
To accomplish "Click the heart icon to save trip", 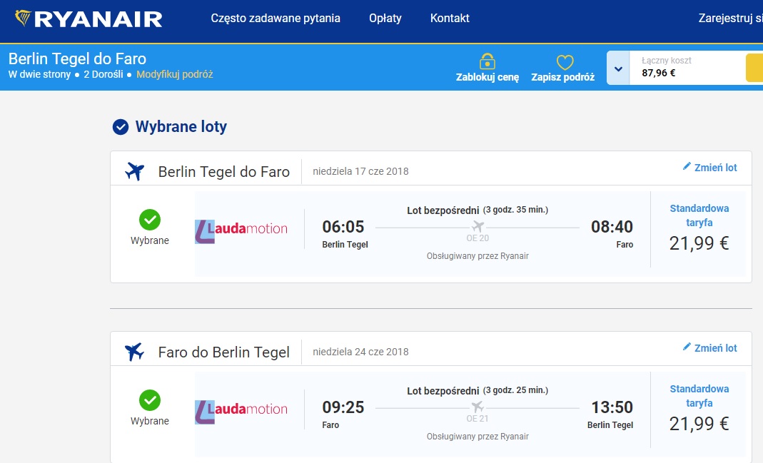I will [x=565, y=62].
